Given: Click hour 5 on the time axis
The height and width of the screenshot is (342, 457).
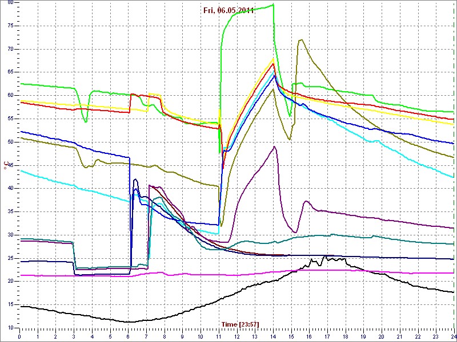Looking at the screenshot, I should 110,336.
